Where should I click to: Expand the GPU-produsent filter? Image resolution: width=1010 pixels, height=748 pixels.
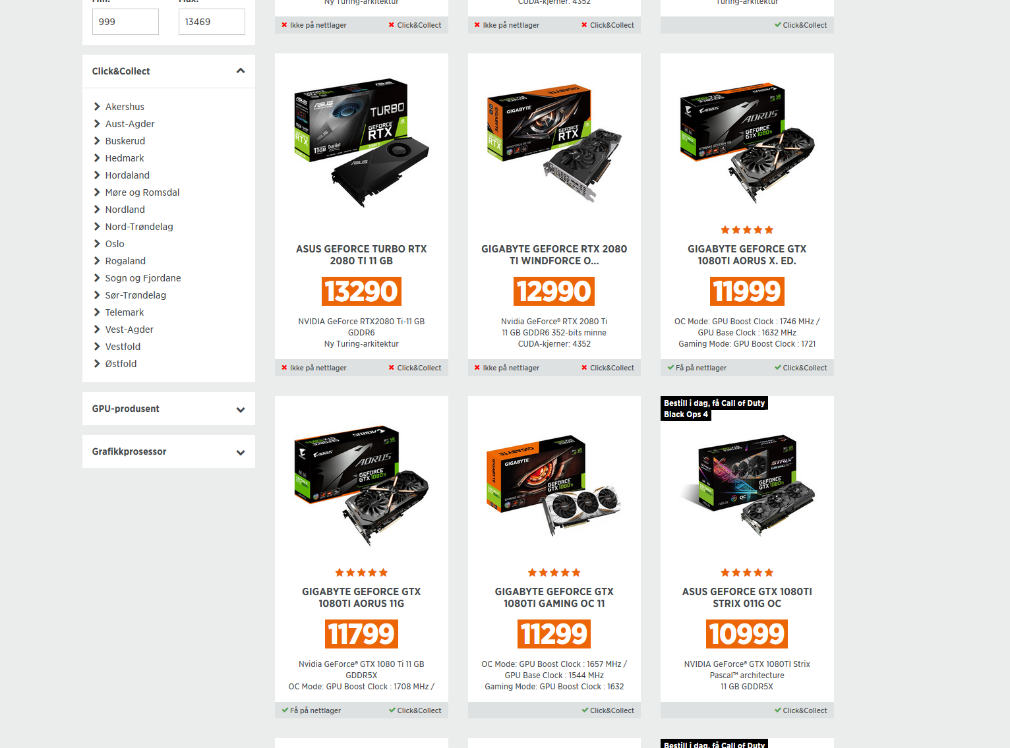coord(241,409)
